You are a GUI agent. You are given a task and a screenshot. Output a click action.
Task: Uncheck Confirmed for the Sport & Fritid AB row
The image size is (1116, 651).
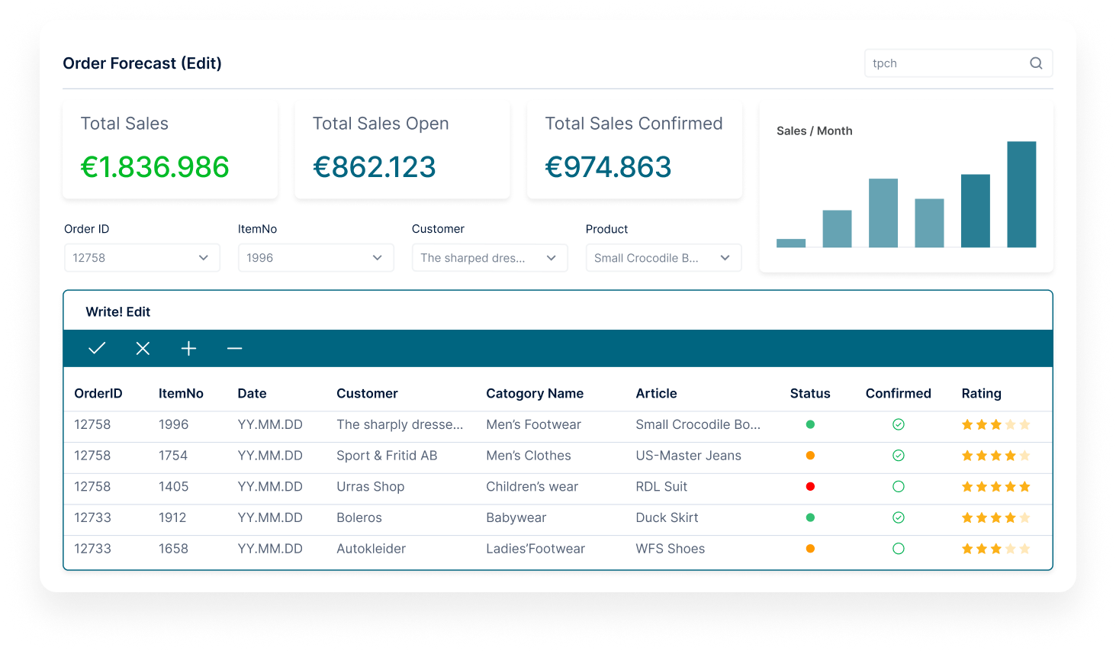(899, 456)
